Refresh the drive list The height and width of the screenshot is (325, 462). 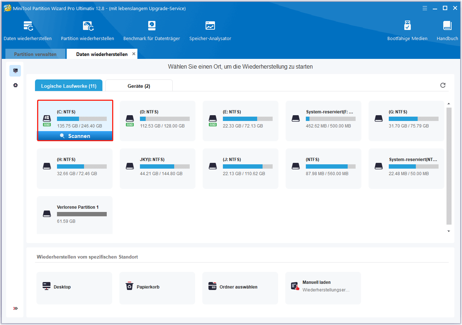point(443,85)
